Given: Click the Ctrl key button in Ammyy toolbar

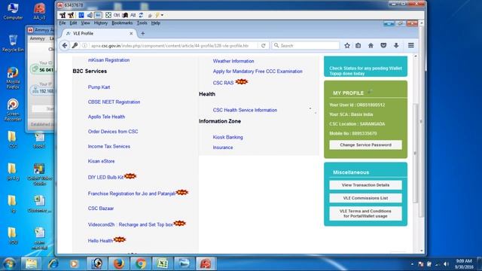Looking at the screenshot, I should pos(117,15).
